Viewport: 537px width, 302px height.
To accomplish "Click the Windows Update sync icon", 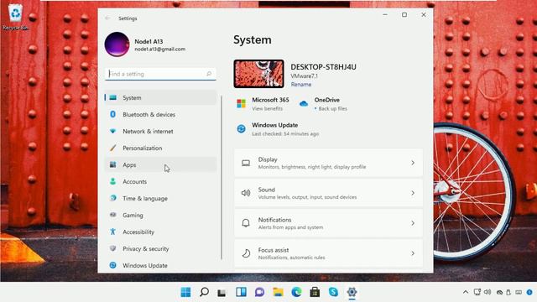I will tap(241, 128).
